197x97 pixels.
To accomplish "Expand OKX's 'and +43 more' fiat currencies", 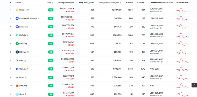I will point(156,62).
